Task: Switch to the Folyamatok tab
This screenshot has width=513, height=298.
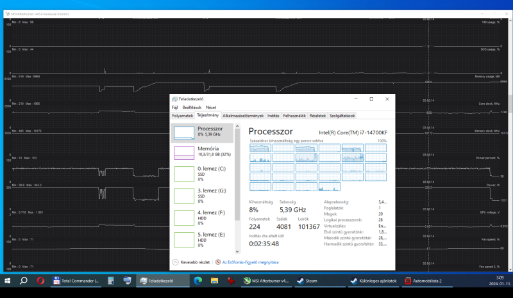Action: (x=183, y=116)
